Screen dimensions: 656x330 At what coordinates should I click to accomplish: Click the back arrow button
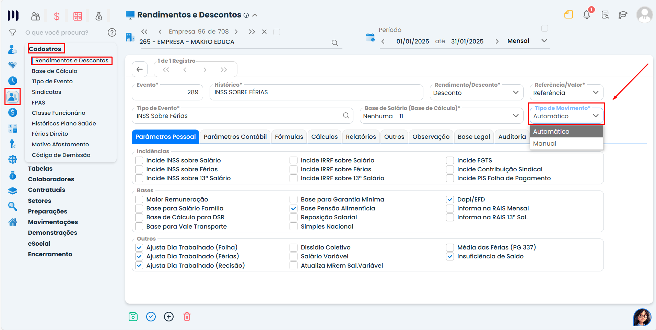click(x=140, y=69)
